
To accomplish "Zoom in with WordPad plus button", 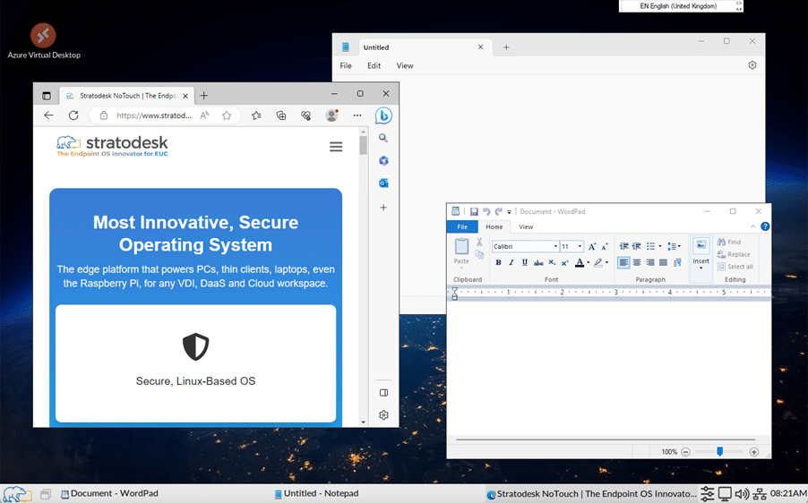I will tap(754, 452).
